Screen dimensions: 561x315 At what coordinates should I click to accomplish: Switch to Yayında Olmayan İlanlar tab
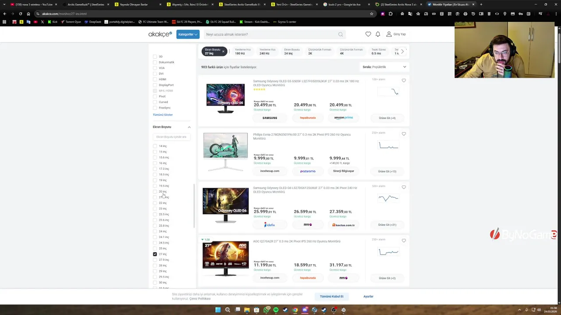click(138, 4)
